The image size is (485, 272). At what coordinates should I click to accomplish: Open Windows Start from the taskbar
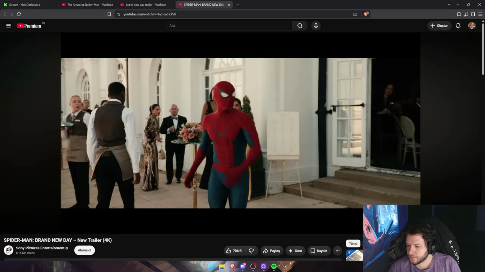coord(211,266)
